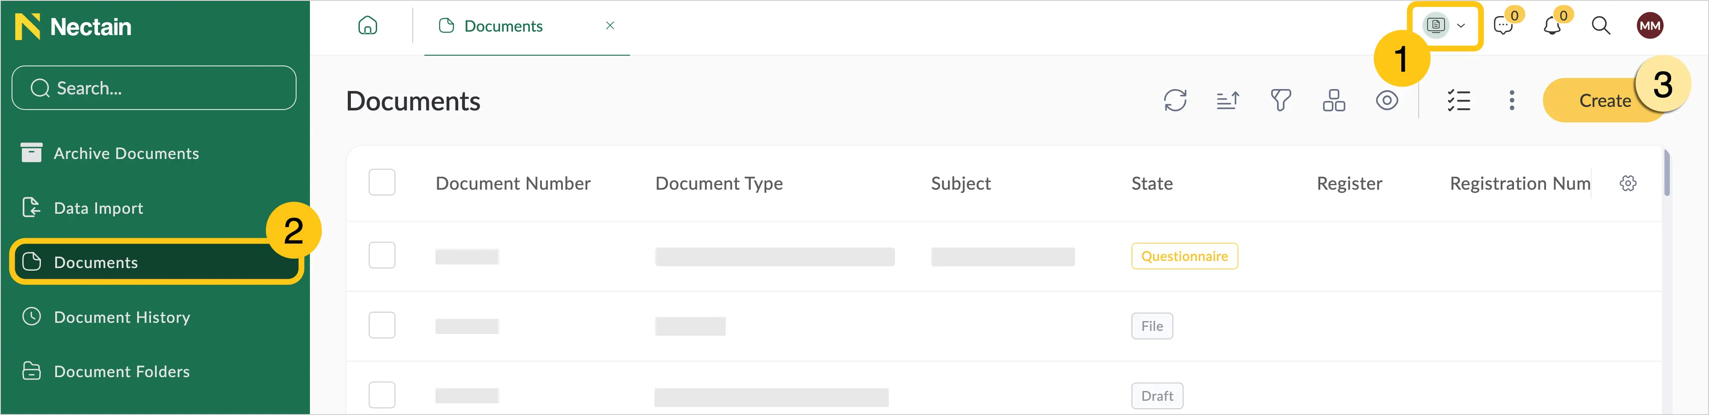Expand the workspace switcher dropdown
1709x415 pixels.
coord(1446,26)
